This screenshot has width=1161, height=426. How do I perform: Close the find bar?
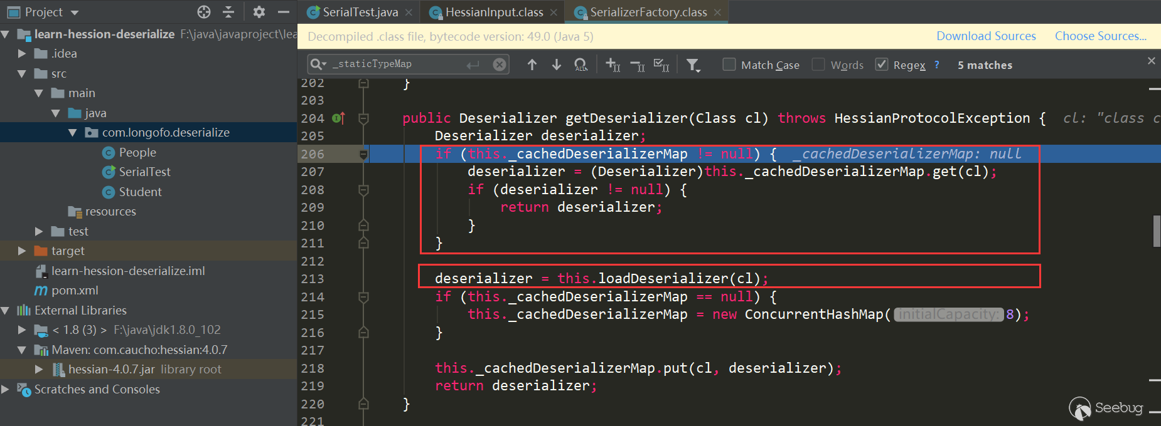click(x=1152, y=61)
